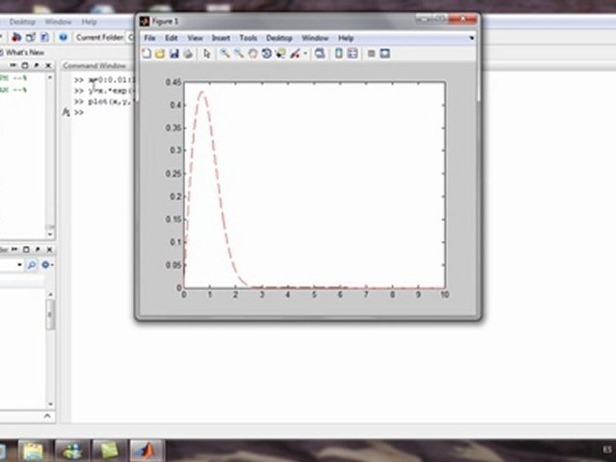616x462 pixels.
Task: Print the figure from Figure 1 toolbar
Action: point(188,53)
